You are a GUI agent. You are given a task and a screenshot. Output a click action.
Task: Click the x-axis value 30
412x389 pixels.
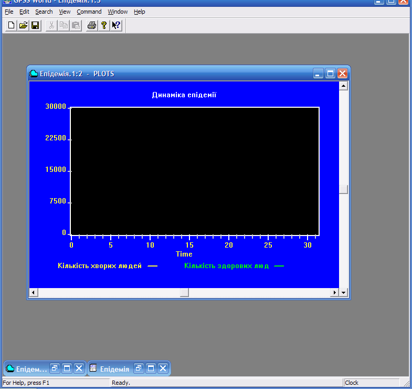pos(308,245)
